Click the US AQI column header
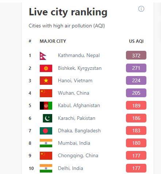 (136, 41)
